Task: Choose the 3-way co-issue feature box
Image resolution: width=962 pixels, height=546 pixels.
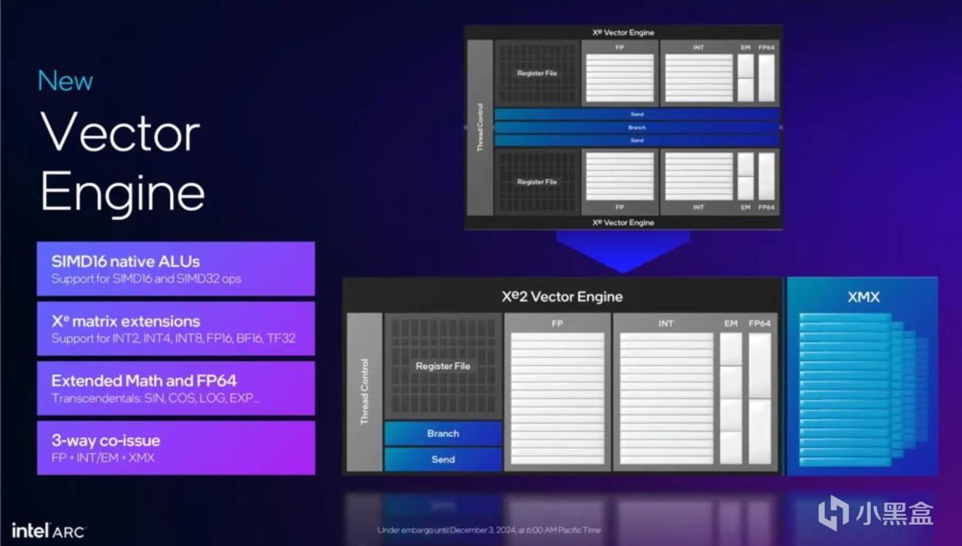Action: click(x=176, y=448)
